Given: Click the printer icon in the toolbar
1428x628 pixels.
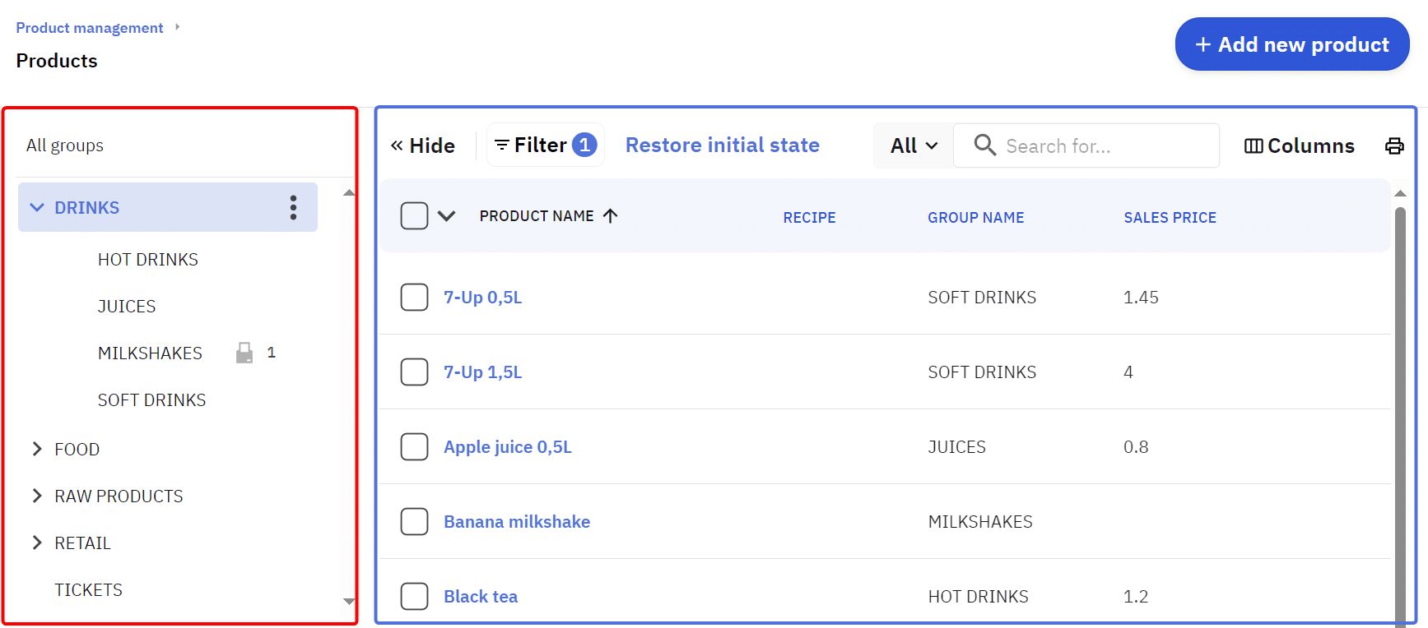Looking at the screenshot, I should [x=1394, y=146].
